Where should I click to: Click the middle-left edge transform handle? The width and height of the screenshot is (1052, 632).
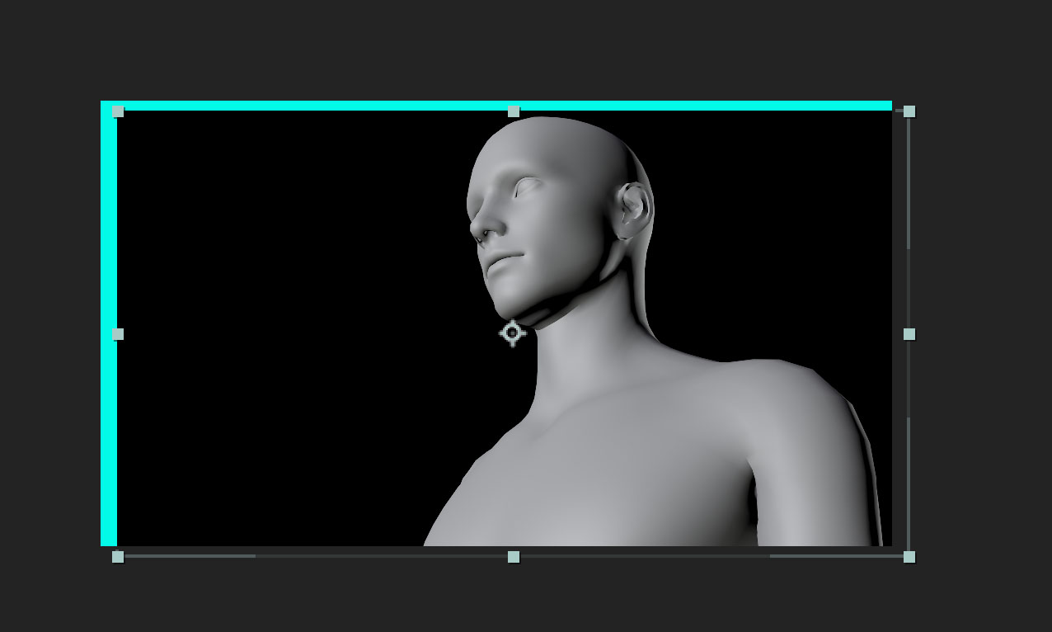point(118,334)
